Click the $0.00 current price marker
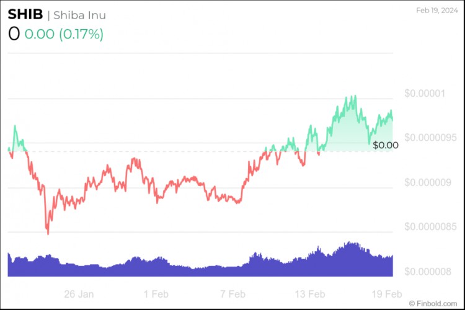Image resolution: width=465 pixels, height=310 pixels. (x=386, y=145)
